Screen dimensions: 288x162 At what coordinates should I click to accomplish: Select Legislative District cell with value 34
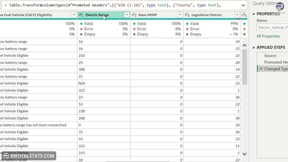(x=212, y=42)
